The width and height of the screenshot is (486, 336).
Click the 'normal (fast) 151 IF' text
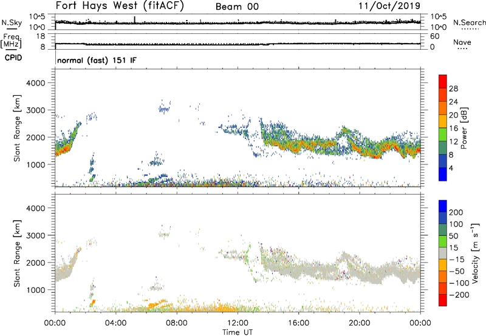click(x=97, y=60)
